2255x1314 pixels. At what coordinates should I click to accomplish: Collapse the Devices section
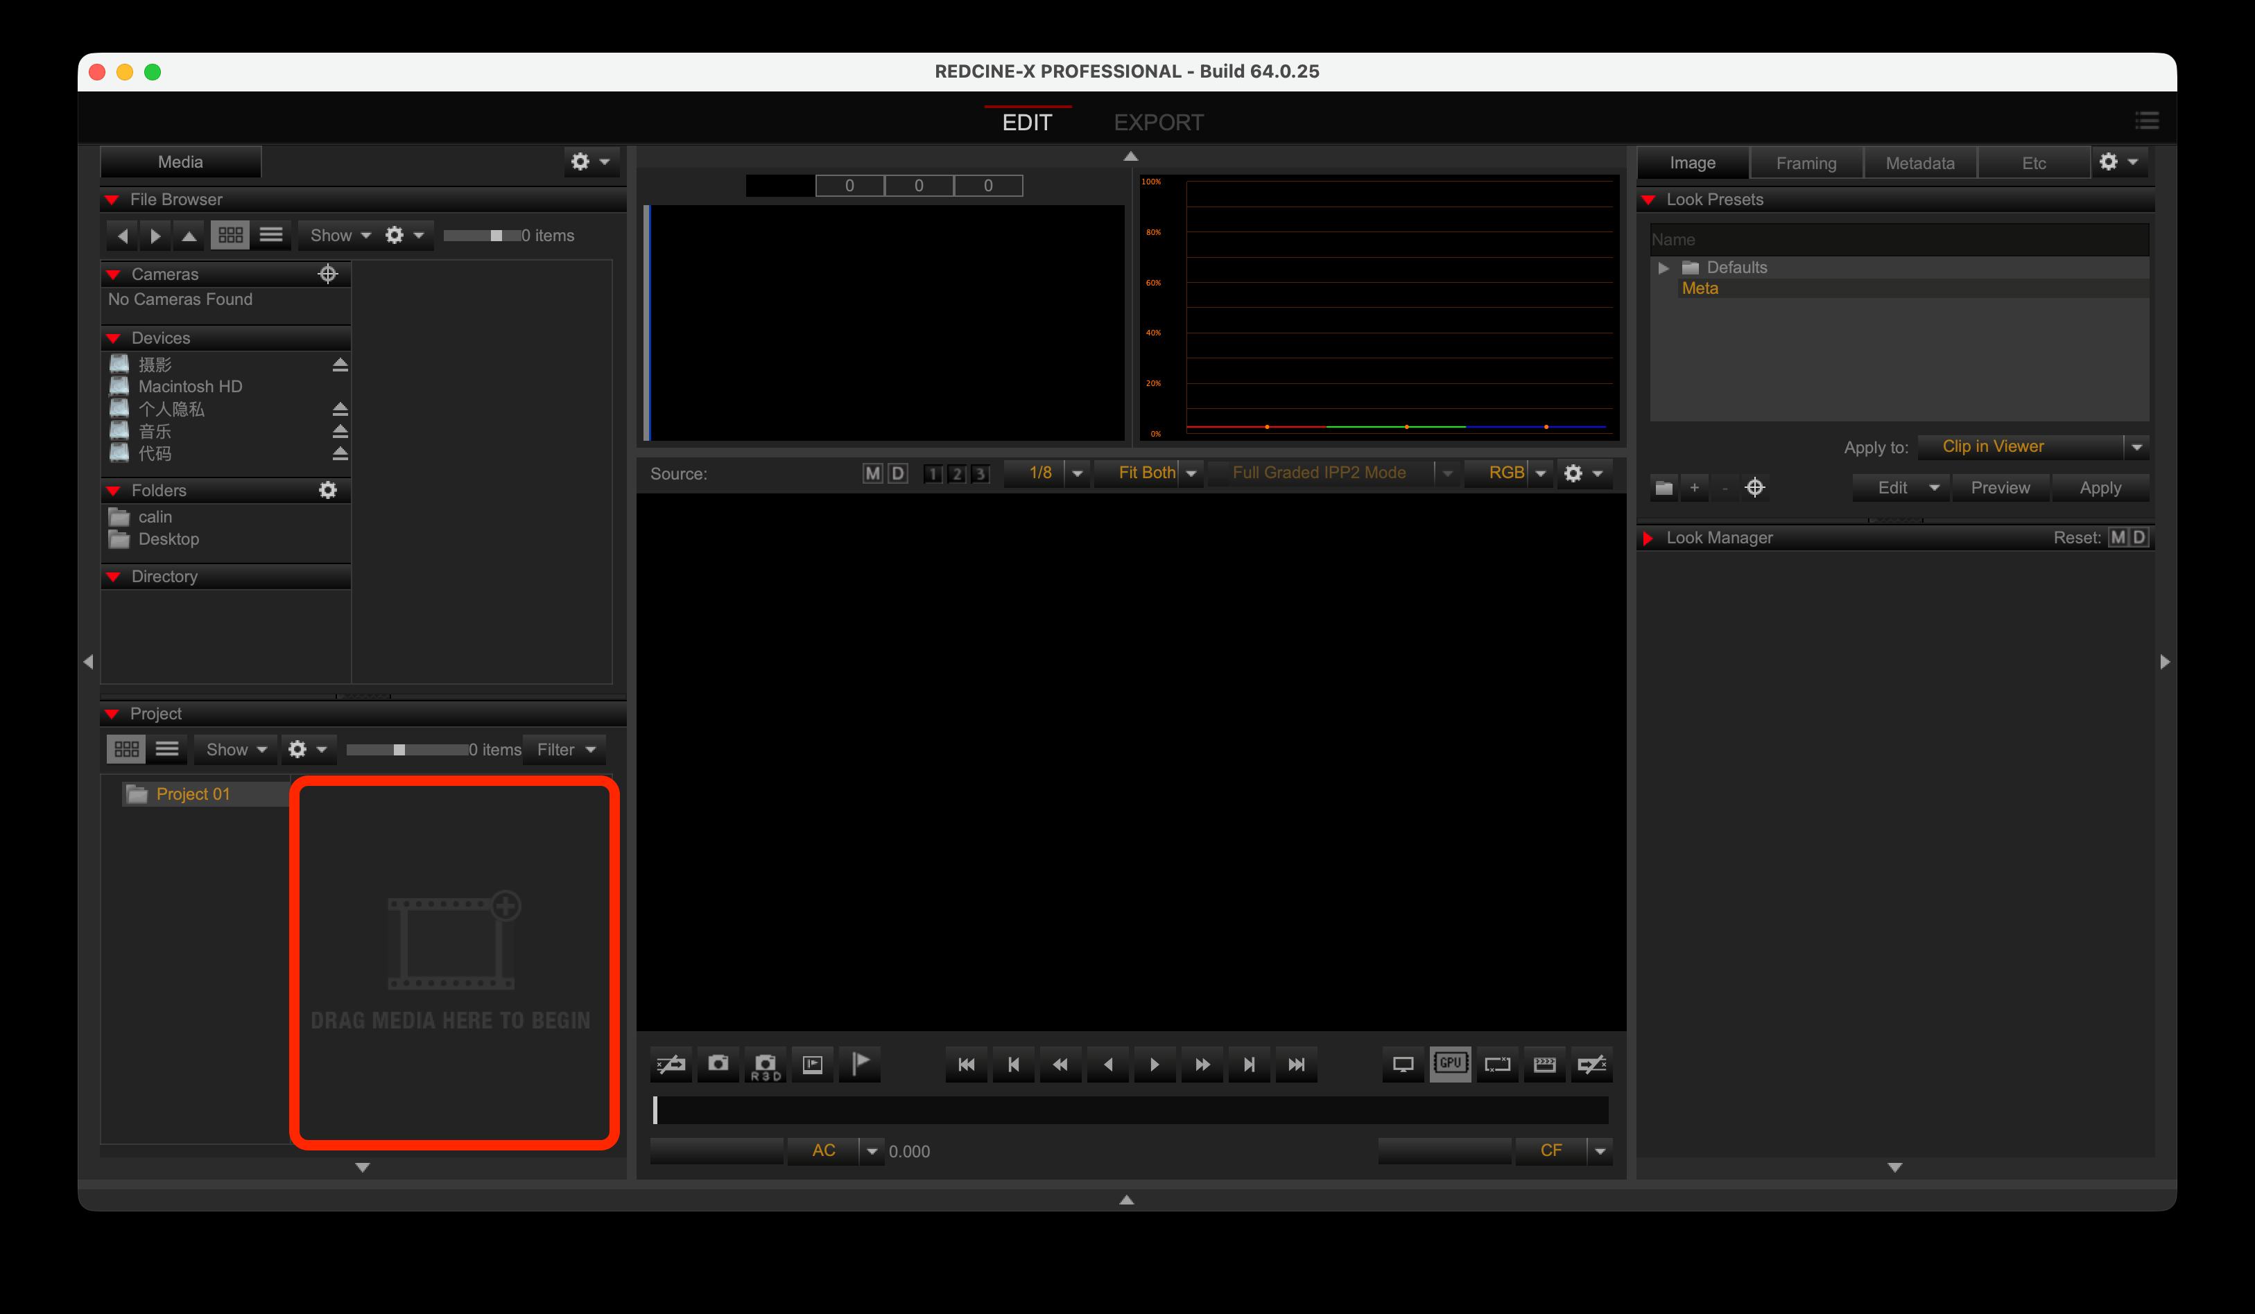114,338
